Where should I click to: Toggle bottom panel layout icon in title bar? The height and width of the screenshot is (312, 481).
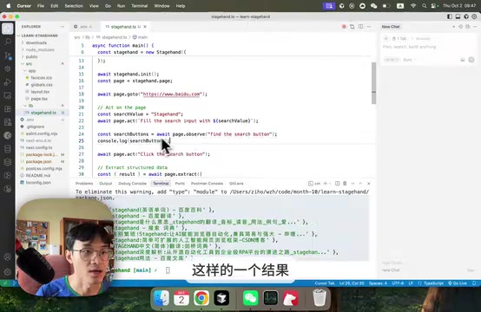tap(458, 16)
